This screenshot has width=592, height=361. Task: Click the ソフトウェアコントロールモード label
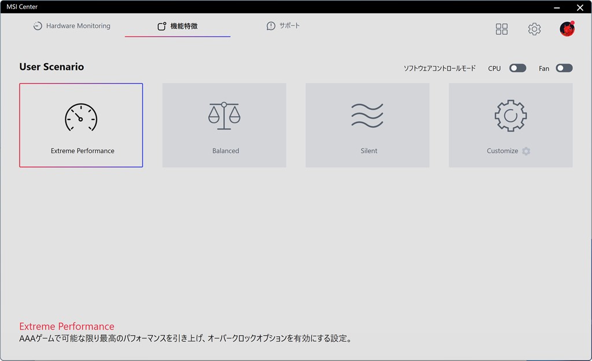pos(439,68)
